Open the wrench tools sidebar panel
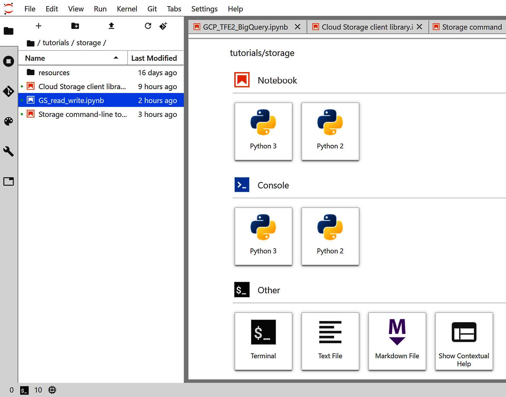The image size is (506, 397). point(9,151)
